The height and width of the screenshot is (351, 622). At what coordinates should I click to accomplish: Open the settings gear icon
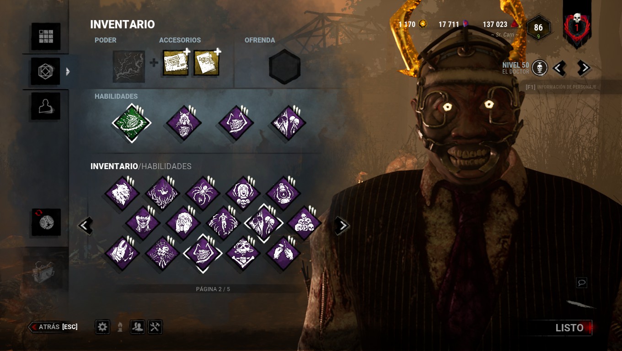tap(102, 327)
